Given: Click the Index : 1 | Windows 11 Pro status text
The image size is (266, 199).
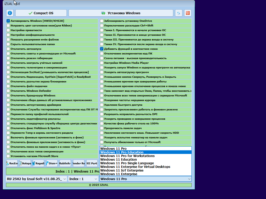Looking at the screenshot, I should click(77, 172).
